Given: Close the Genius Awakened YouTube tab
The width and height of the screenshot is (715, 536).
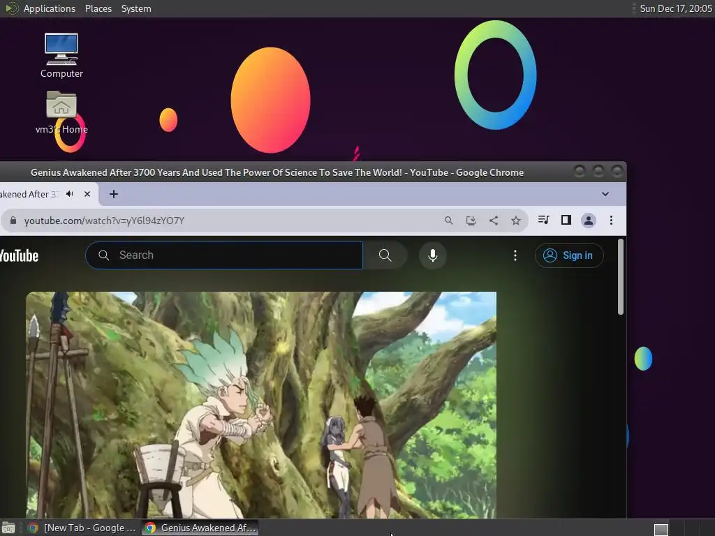Looking at the screenshot, I should pos(87,194).
